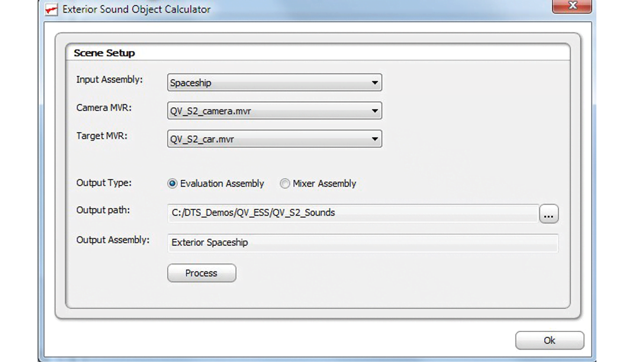Click the red application icon in title bar
Viewport: 634px width, 362px height.
click(52, 10)
